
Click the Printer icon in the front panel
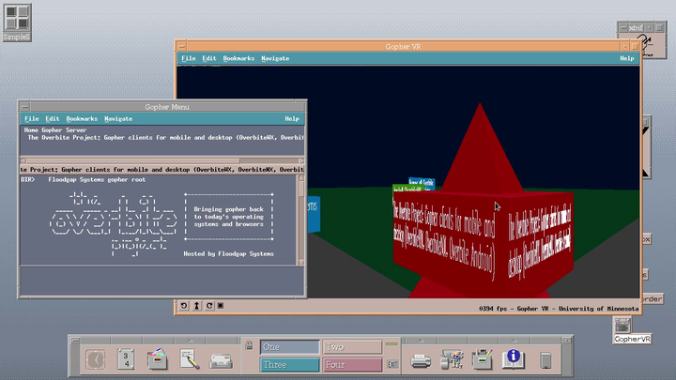coord(422,358)
